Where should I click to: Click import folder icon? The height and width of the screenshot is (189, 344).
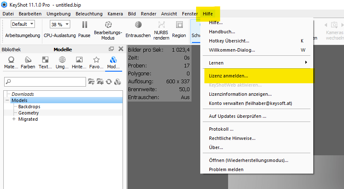click(100, 82)
